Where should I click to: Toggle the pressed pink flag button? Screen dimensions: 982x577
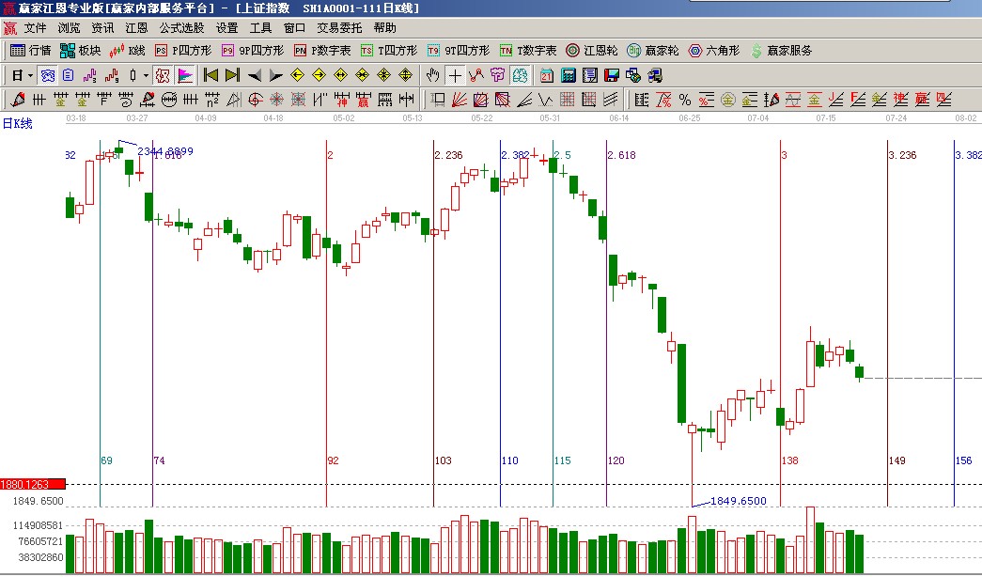click(185, 75)
